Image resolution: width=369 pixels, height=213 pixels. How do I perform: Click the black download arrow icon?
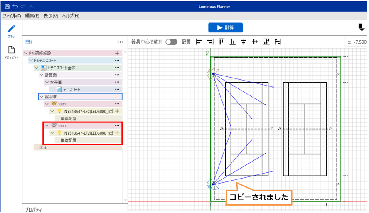361,27
